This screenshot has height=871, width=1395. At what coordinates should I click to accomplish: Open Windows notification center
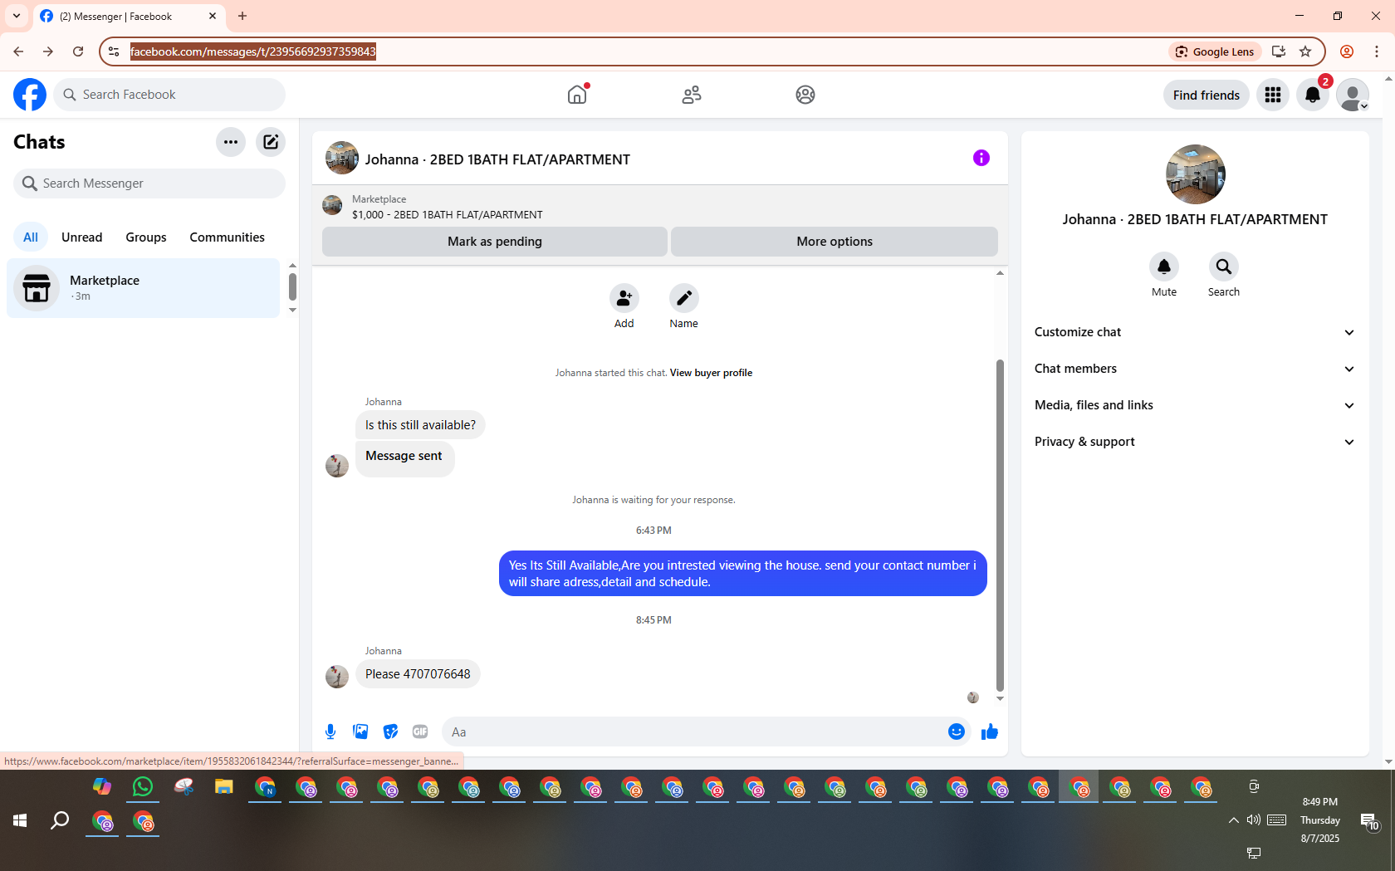pos(1370,821)
